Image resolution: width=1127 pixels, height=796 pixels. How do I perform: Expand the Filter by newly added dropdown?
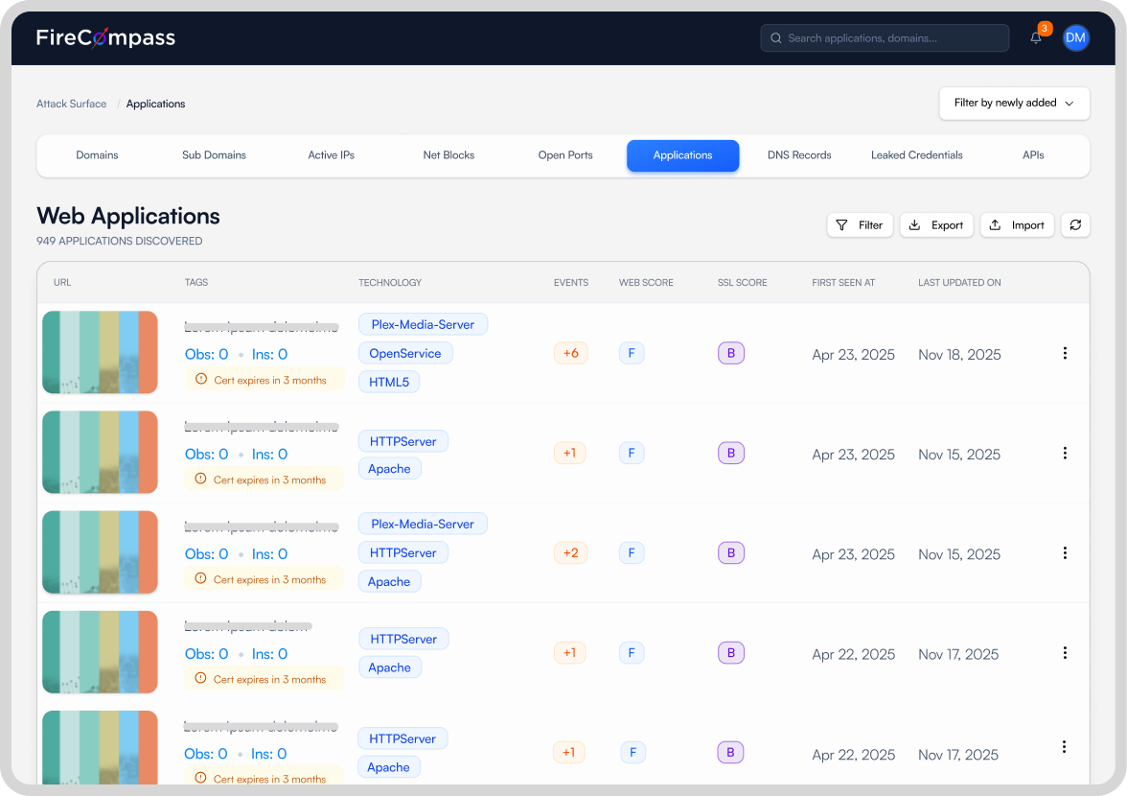point(1014,104)
